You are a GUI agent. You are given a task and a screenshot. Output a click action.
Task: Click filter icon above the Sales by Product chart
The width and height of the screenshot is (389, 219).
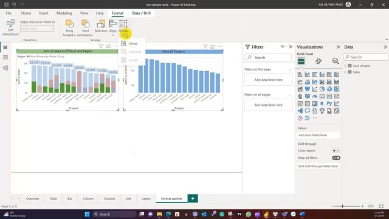205,46
